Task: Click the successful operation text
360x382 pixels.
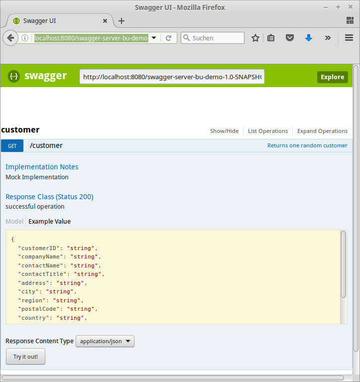Action: pos(35,206)
